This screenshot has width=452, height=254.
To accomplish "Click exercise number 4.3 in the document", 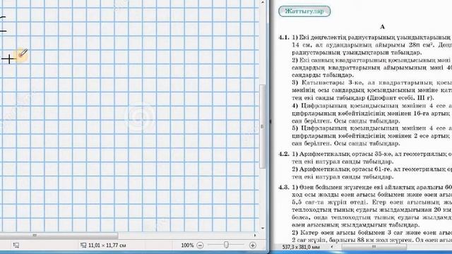I will coord(284,188).
